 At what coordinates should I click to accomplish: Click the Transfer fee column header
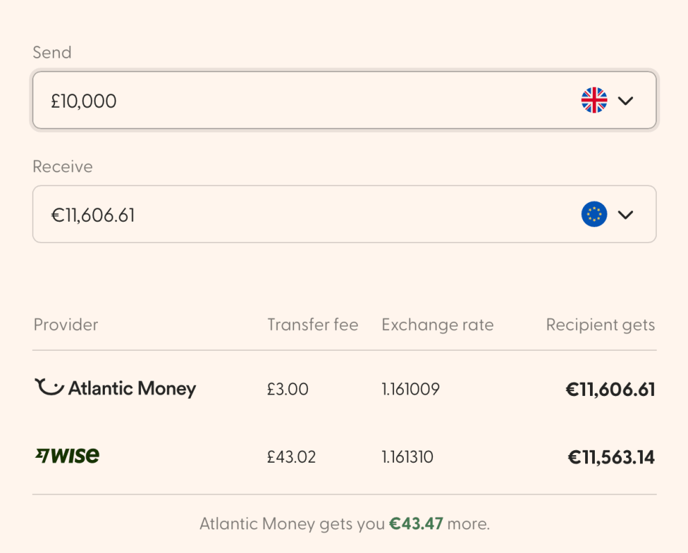tap(313, 324)
